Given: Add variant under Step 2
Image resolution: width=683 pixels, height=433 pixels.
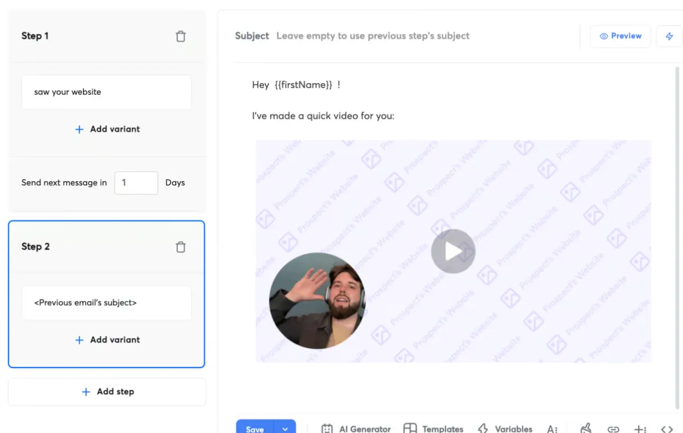Looking at the screenshot, I should 107,340.
